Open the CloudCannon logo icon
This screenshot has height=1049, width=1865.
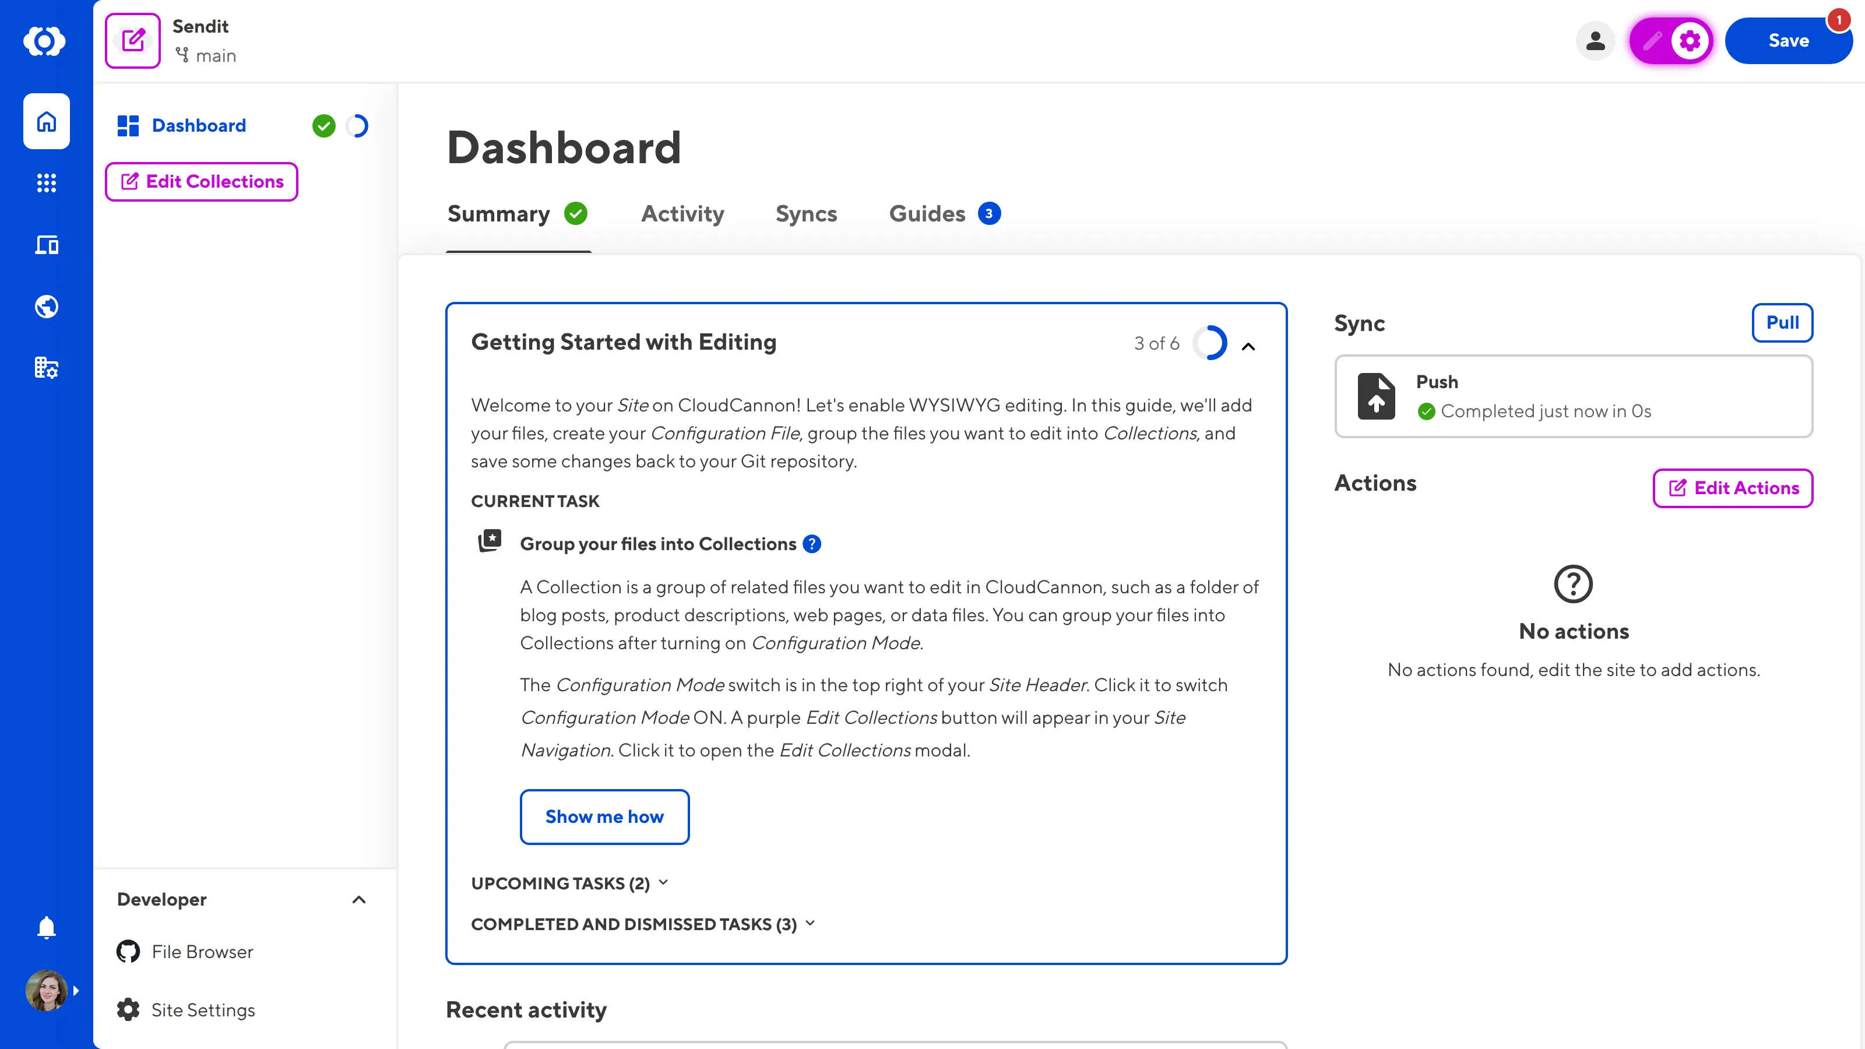pos(45,41)
